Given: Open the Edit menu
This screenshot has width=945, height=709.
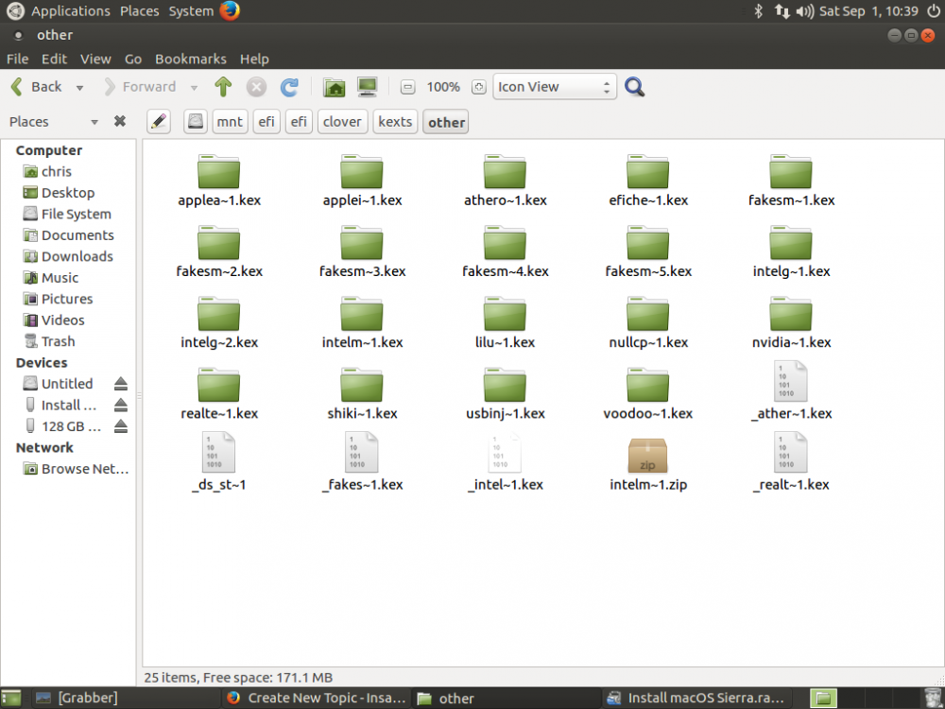Looking at the screenshot, I should (54, 59).
